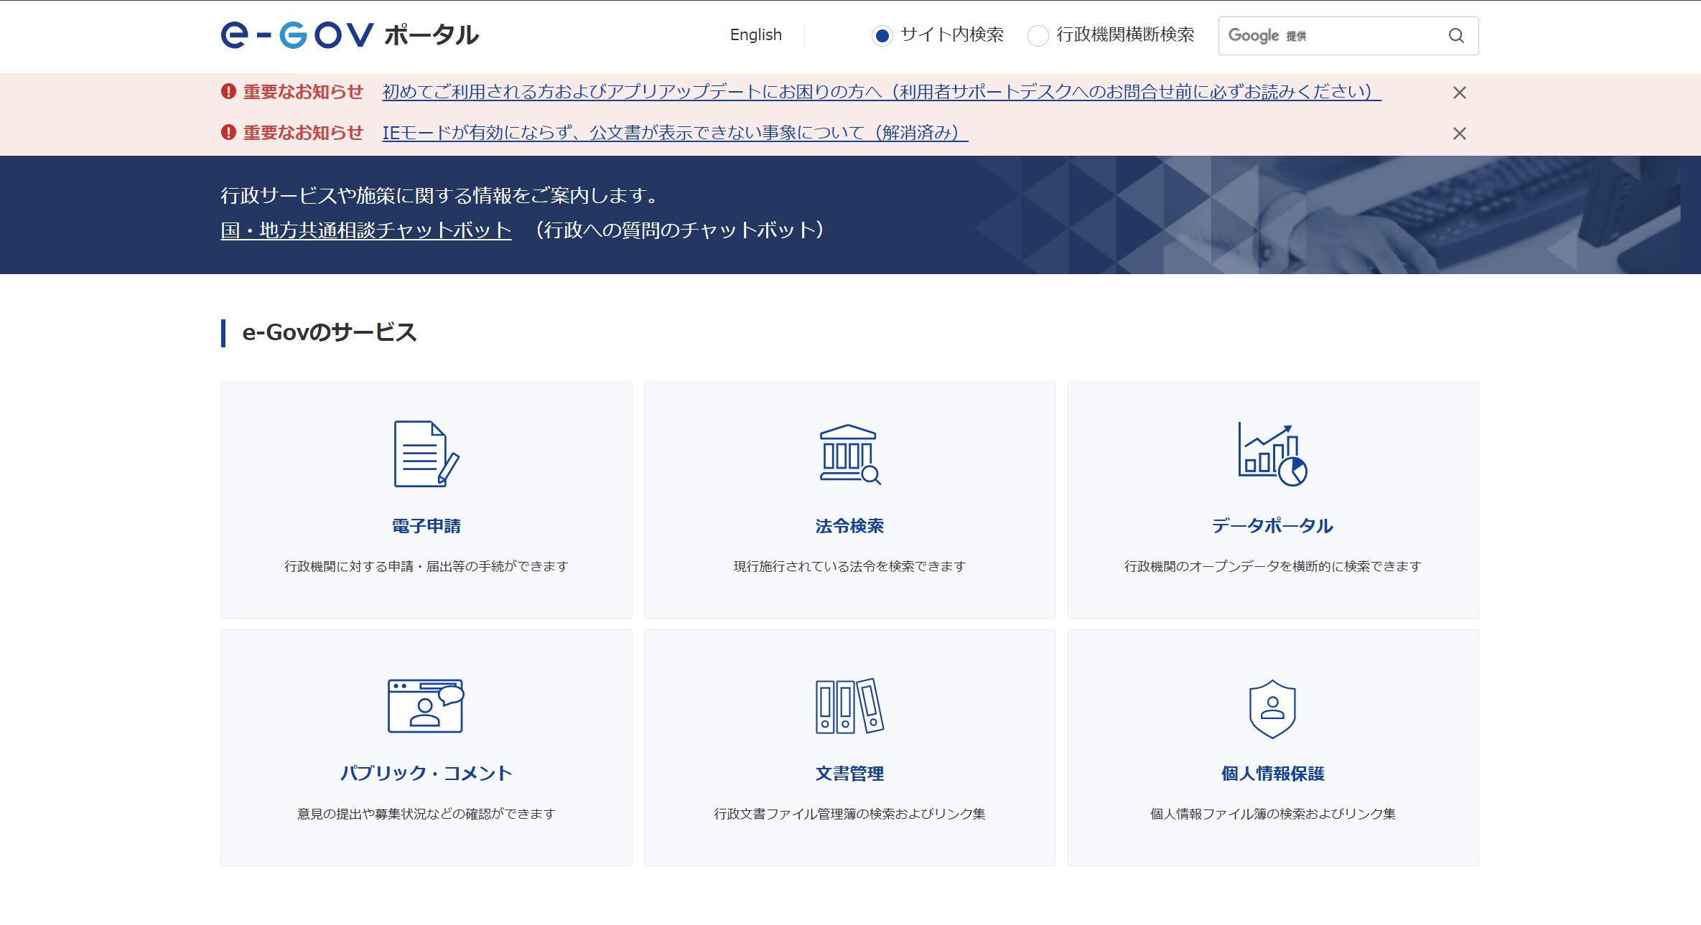Select the 行政機関横断検索 radio button

pos(1038,35)
